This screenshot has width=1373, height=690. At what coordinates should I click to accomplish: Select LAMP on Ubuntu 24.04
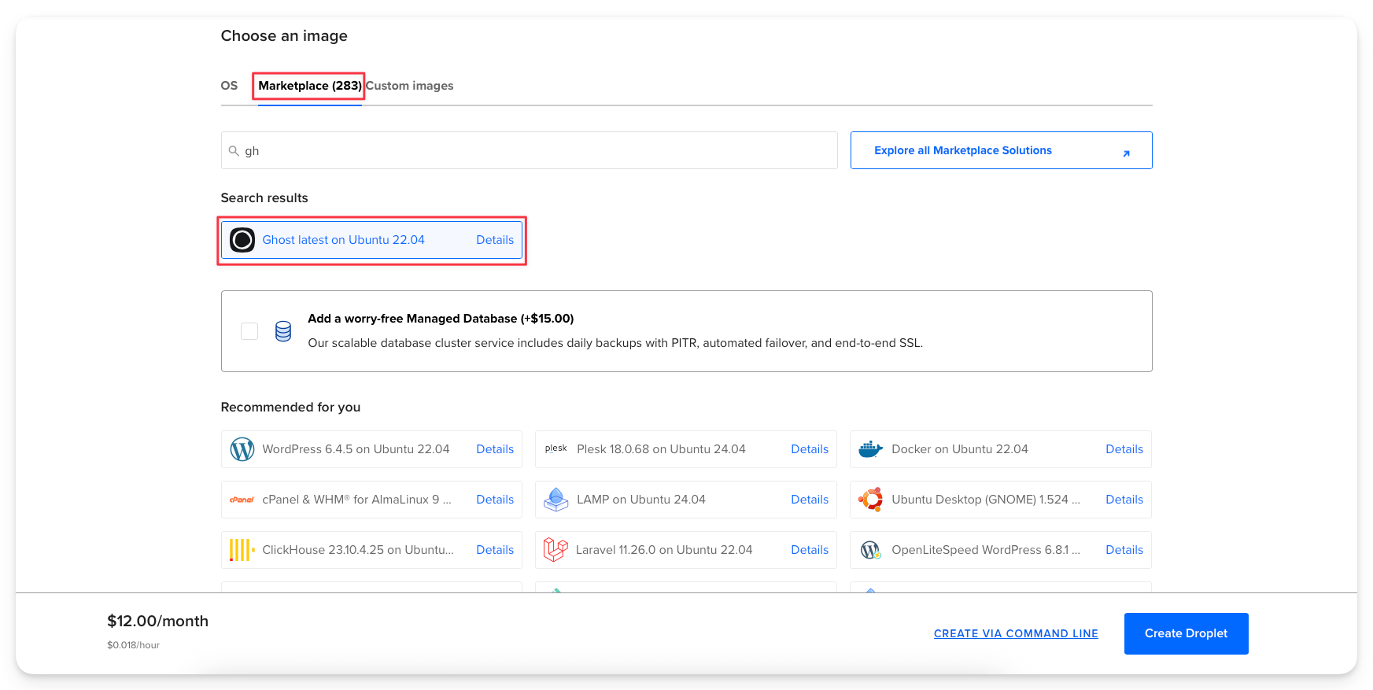(x=686, y=500)
